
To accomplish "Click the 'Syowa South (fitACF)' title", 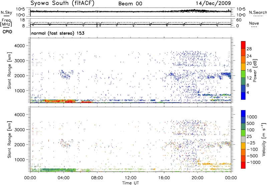I will click(x=62, y=3).
